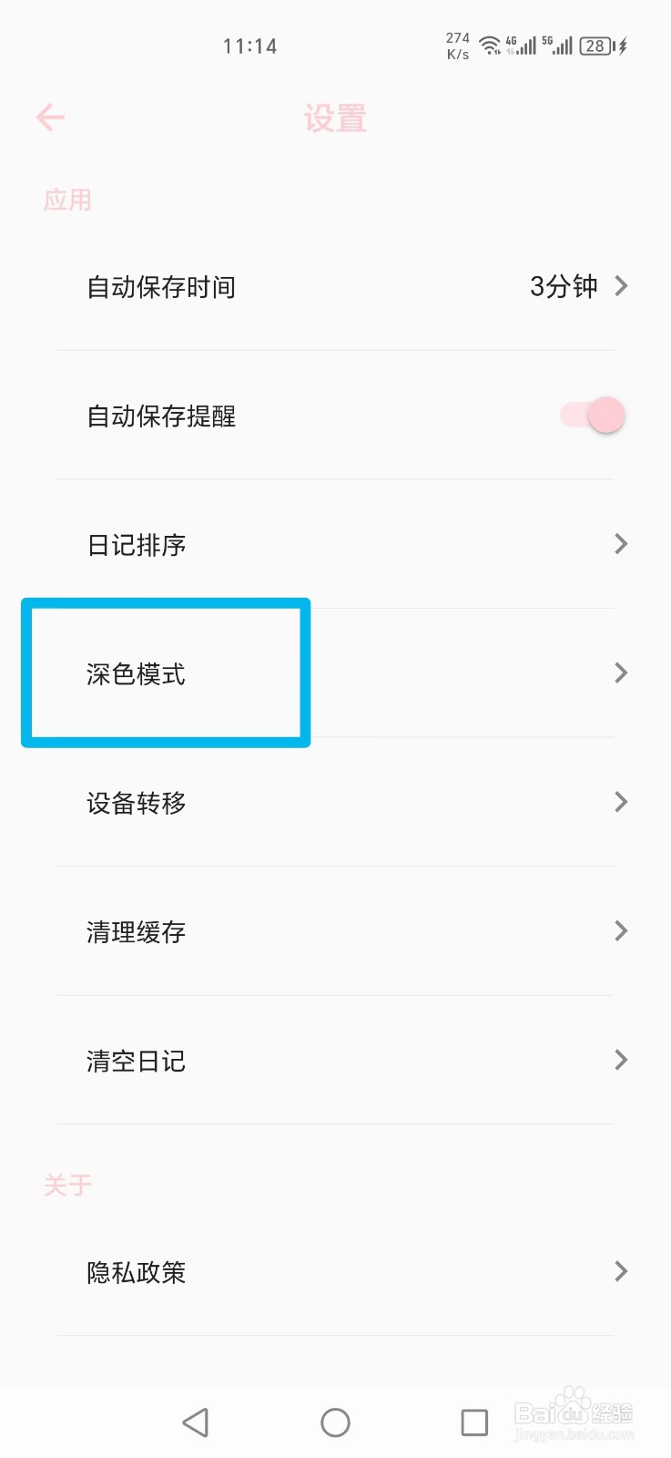Tap the Android back triangle button
671x1458 pixels.
196,1422
